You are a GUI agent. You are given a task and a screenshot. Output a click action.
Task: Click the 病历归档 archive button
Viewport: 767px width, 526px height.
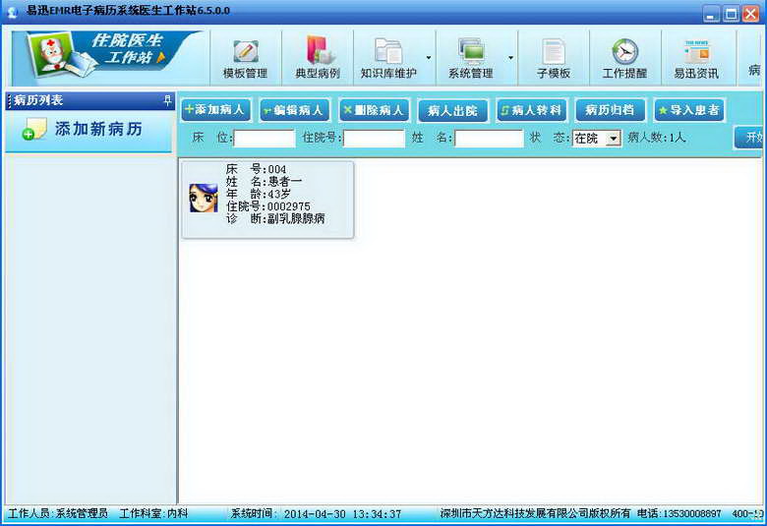pyautogui.click(x=610, y=110)
